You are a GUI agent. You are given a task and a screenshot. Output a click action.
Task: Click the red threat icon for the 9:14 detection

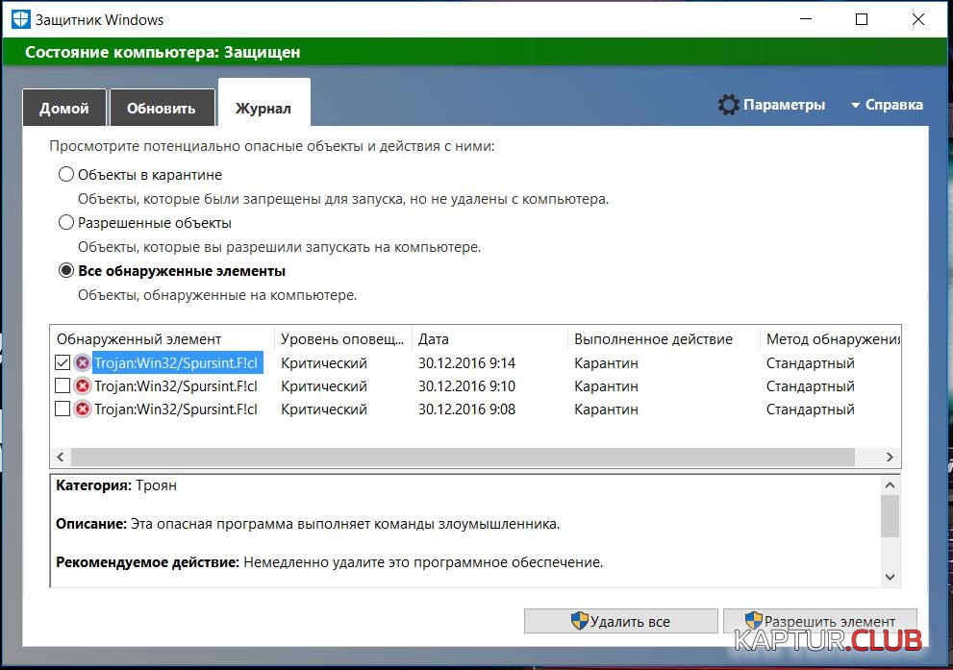coord(82,362)
